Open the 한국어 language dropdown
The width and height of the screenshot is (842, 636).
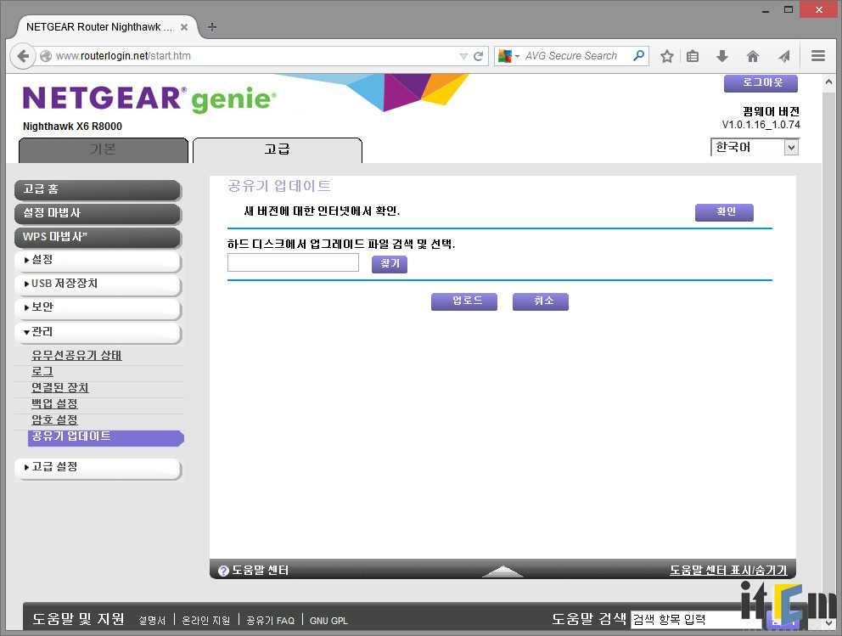pos(755,147)
